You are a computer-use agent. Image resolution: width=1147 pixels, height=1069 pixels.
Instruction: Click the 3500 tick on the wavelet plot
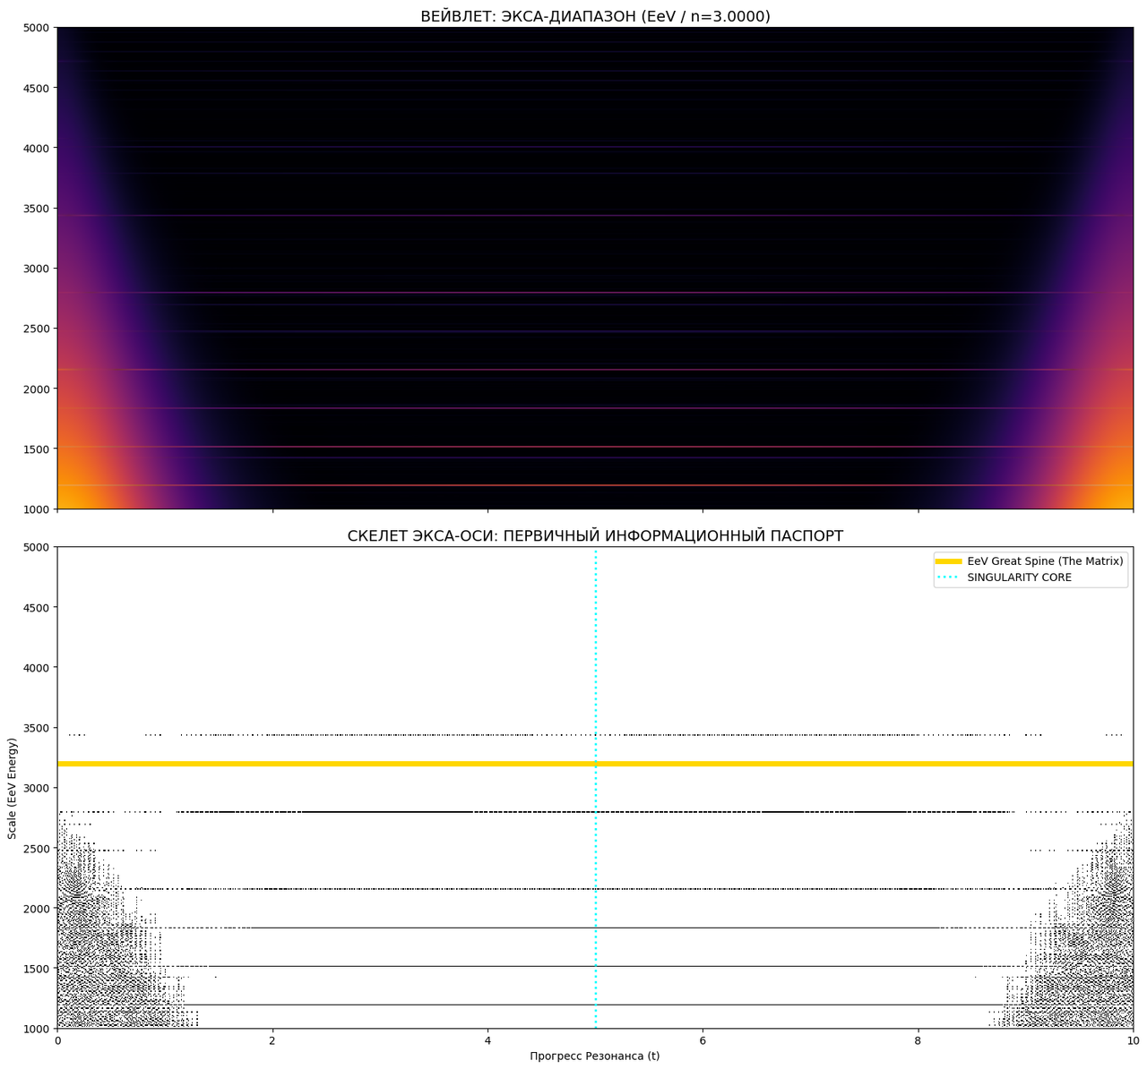click(37, 209)
